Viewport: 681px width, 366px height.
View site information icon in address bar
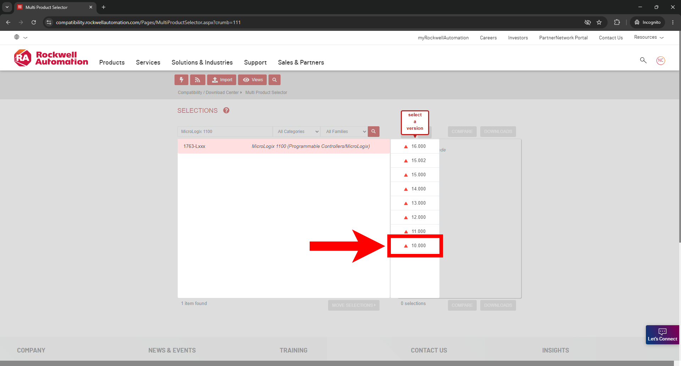49,22
